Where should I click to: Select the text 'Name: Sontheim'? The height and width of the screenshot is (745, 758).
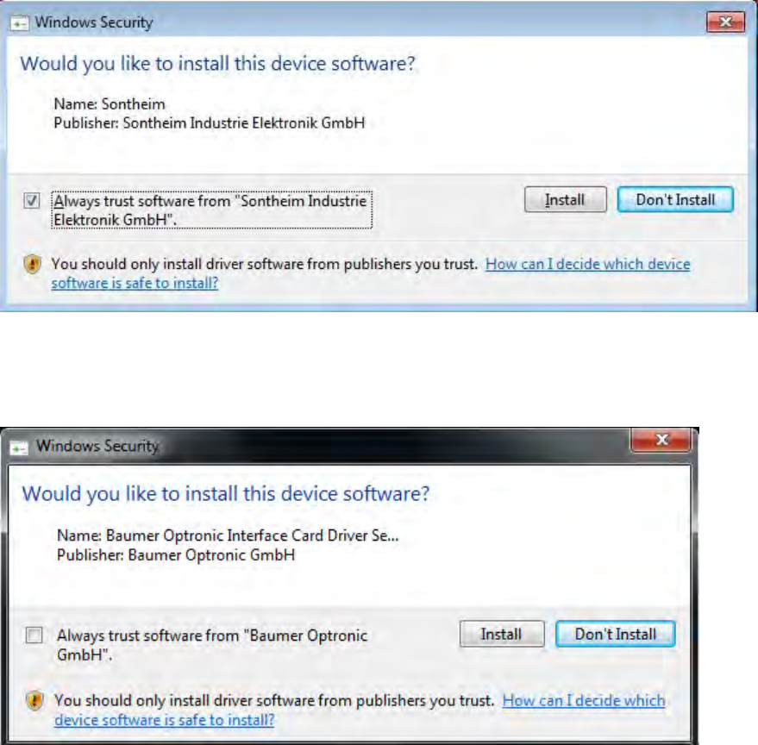pyautogui.click(x=110, y=104)
